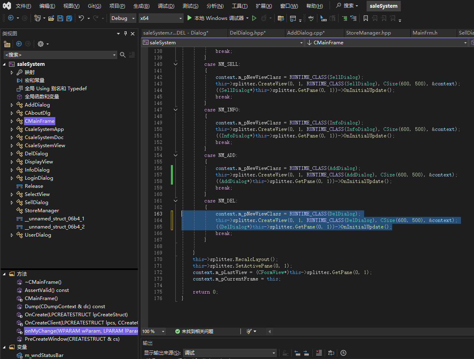Click the class view settings gear icon
Screen dimensions: 474x359
40,44
